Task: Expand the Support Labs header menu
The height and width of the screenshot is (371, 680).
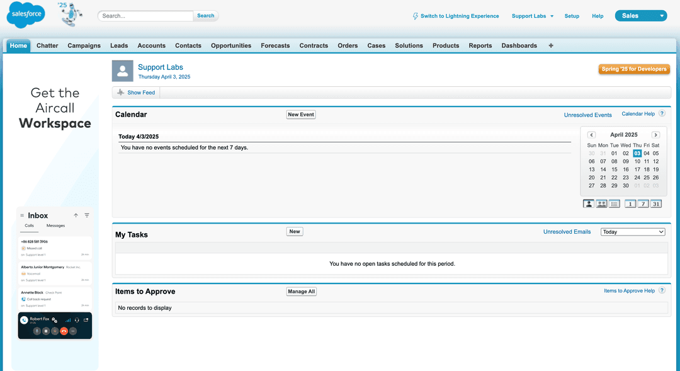Action: click(x=533, y=15)
